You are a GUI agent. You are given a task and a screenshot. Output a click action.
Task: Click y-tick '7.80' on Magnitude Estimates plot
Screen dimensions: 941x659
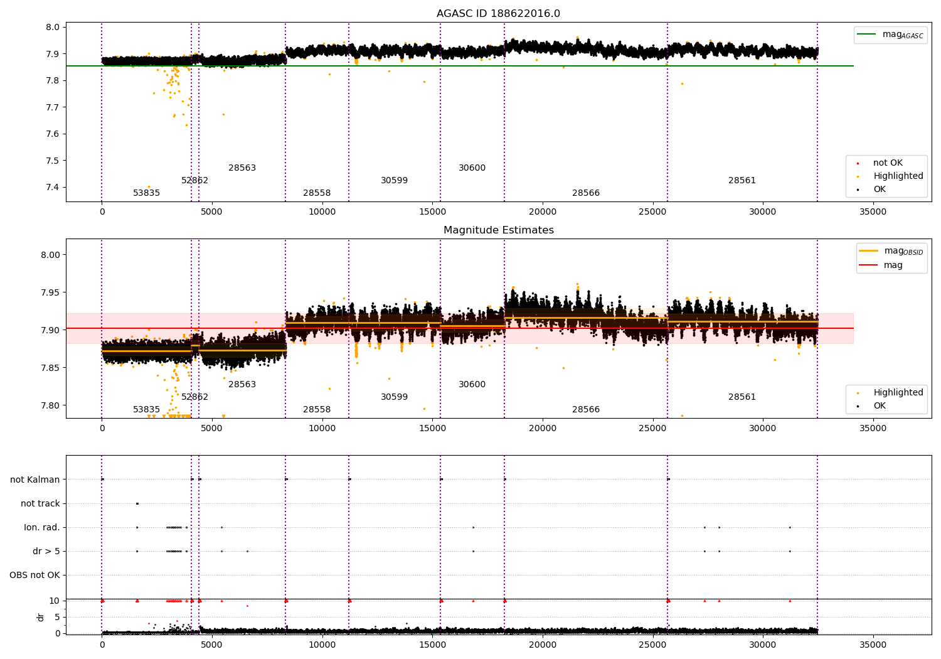[50, 406]
